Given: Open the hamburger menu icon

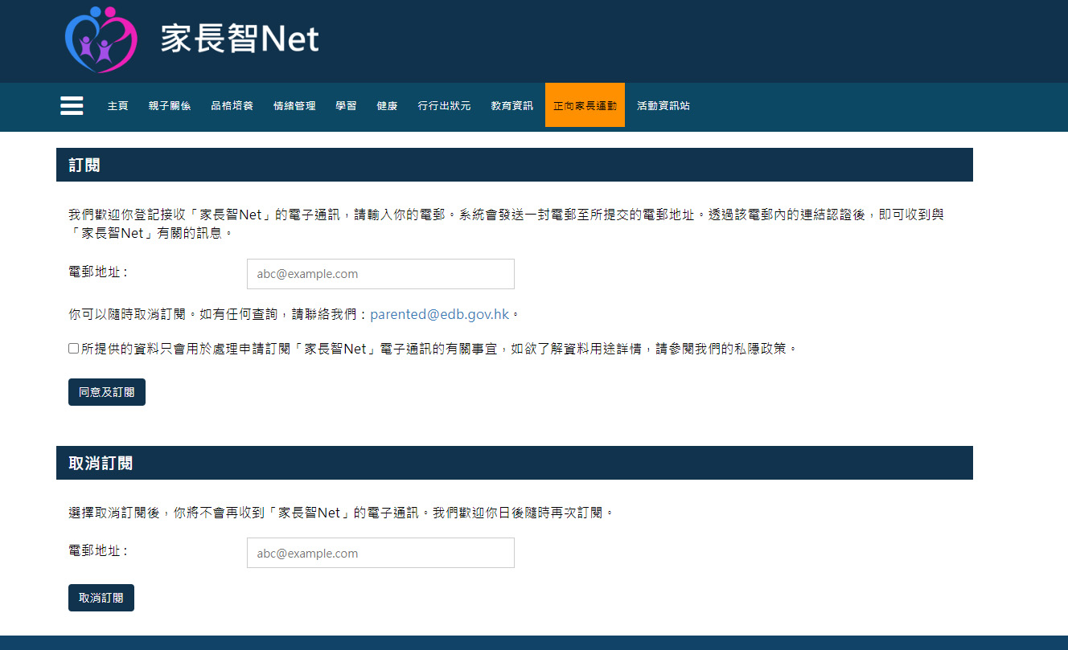Looking at the screenshot, I should [72, 106].
